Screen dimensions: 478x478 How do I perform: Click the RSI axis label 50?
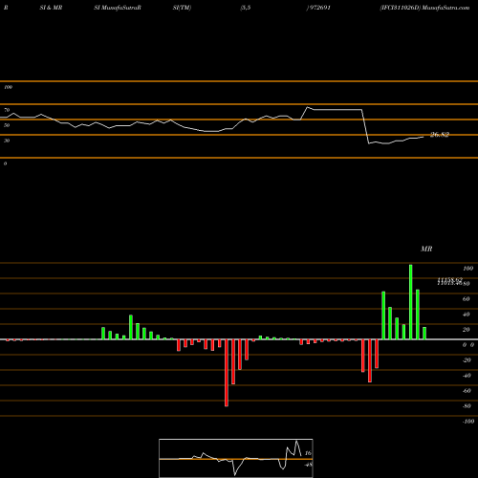(x=7, y=125)
